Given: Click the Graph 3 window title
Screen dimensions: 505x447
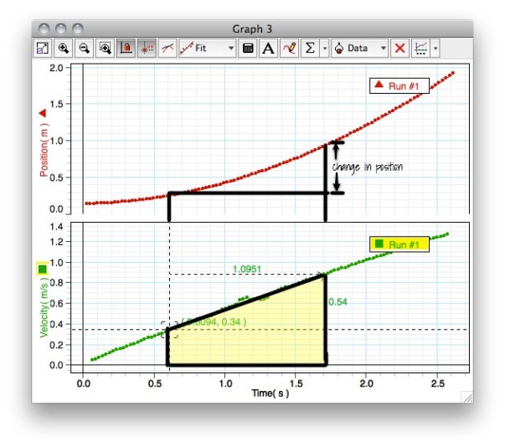Looking at the screenshot, I should tap(252, 29).
